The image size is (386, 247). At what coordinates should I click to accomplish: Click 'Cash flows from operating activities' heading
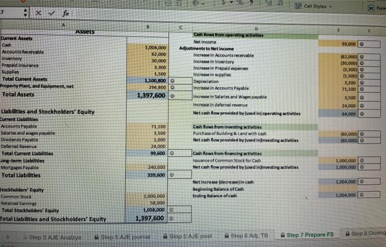click(228, 35)
